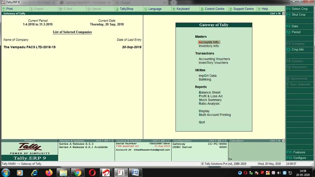Launch Microsoft Word from the taskbar
Viewport: 315px width, 177px height.
[135, 173]
